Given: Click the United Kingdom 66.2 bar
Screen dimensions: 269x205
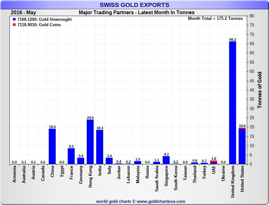Looking at the screenshot, I should 233,103.
